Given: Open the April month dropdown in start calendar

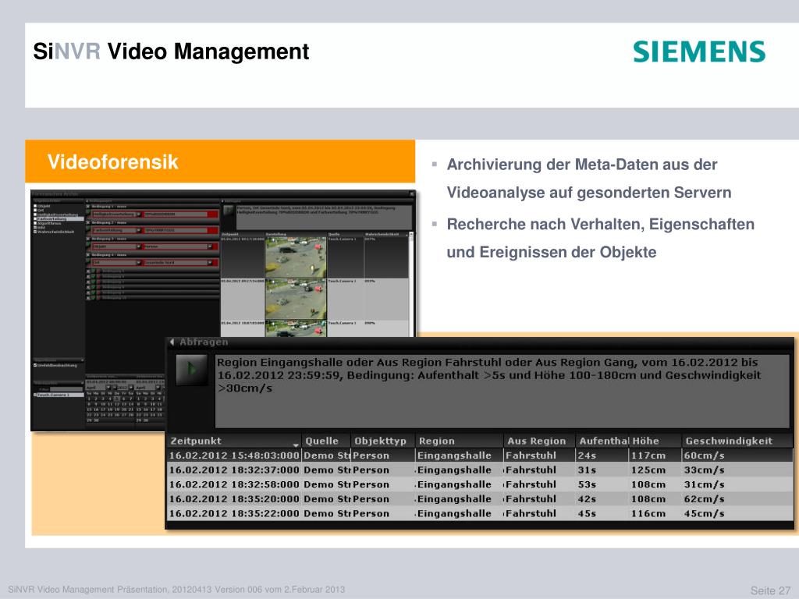Looking at the screenshot, I should click(108, 388).
